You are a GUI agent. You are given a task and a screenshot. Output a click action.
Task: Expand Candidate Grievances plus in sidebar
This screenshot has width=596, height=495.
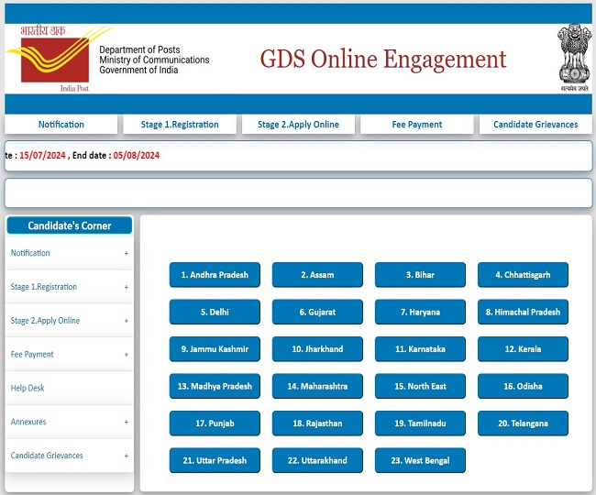click(x=127, y=456)
